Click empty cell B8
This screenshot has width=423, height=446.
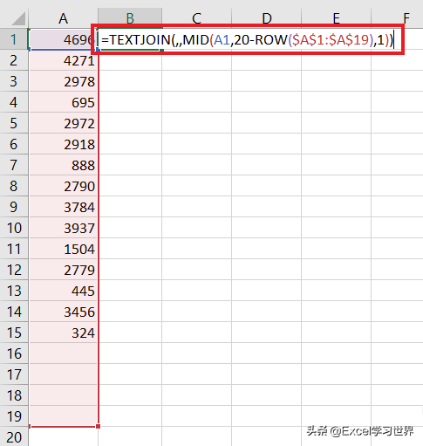click(130, 186)
